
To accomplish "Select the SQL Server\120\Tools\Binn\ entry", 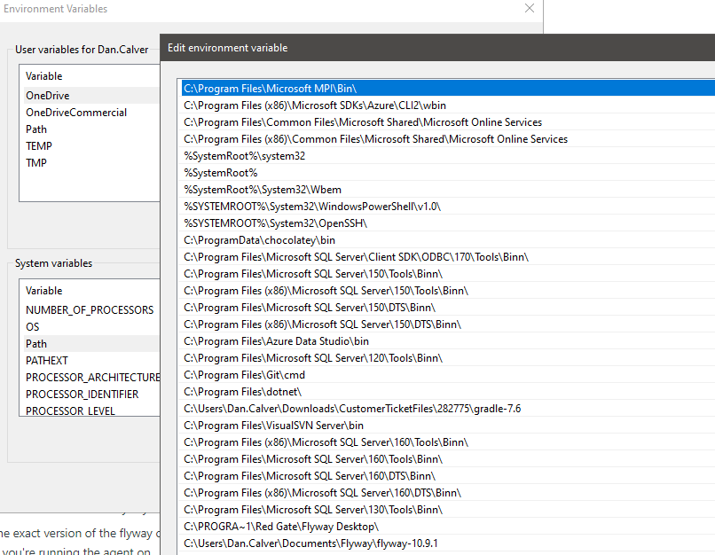I will (x=448, y=358).
